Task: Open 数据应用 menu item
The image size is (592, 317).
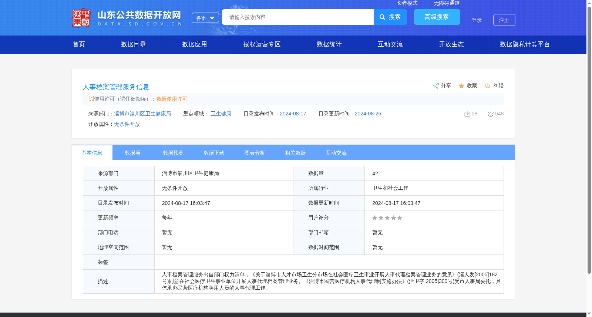Action: 195,44
